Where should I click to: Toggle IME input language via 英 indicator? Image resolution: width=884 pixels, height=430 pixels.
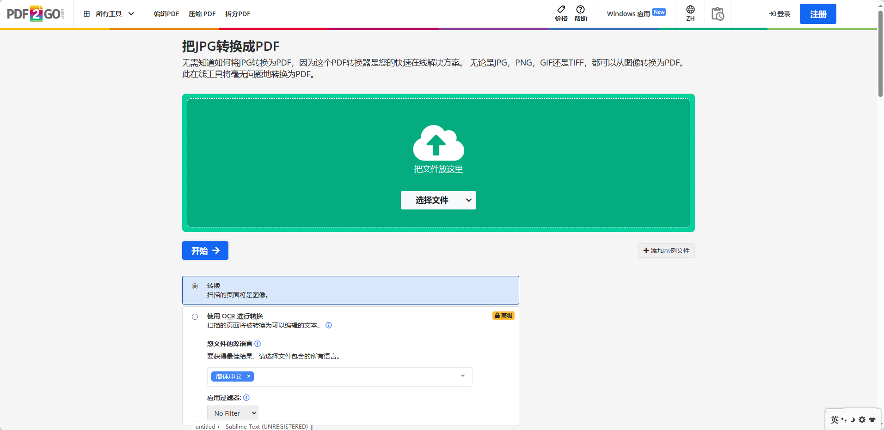835,419
